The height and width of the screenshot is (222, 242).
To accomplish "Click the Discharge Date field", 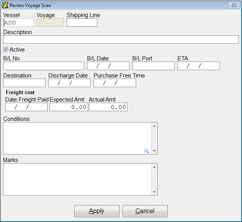I will pos(70,83).
